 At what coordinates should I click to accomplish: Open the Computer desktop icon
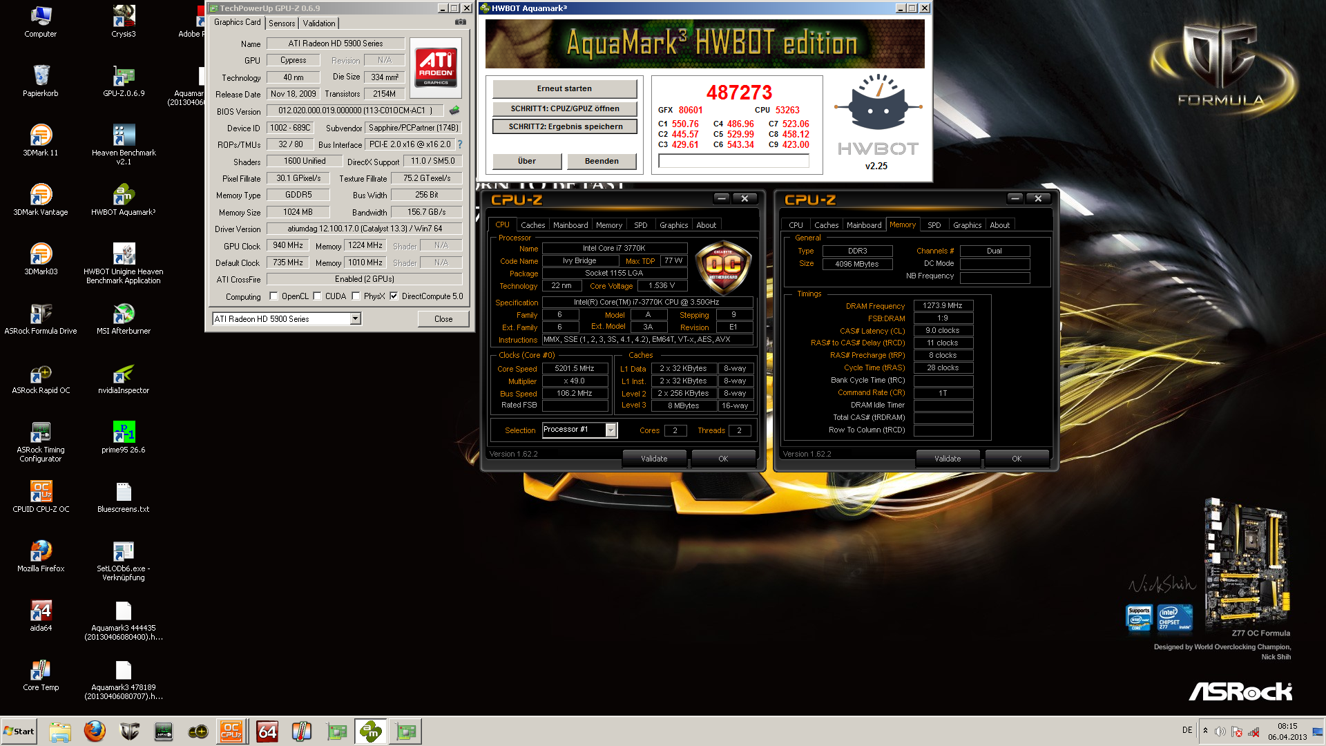coord(41,21)
